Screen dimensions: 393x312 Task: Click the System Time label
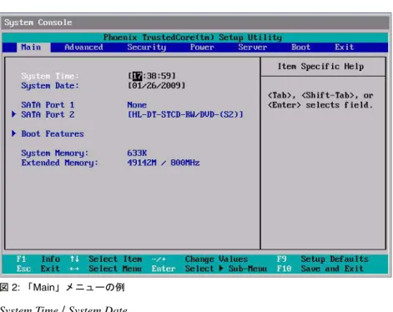point(50,76)
